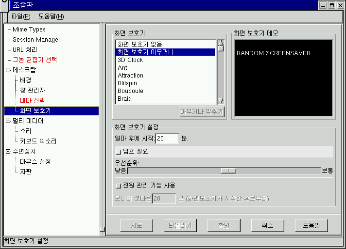This screenshot has height=249, width=346.
Task: Select 배경 under 데스크탑
Action: (25, 80)
